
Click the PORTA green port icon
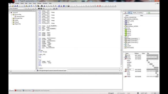pyautogui.click(x=126, y=30)
